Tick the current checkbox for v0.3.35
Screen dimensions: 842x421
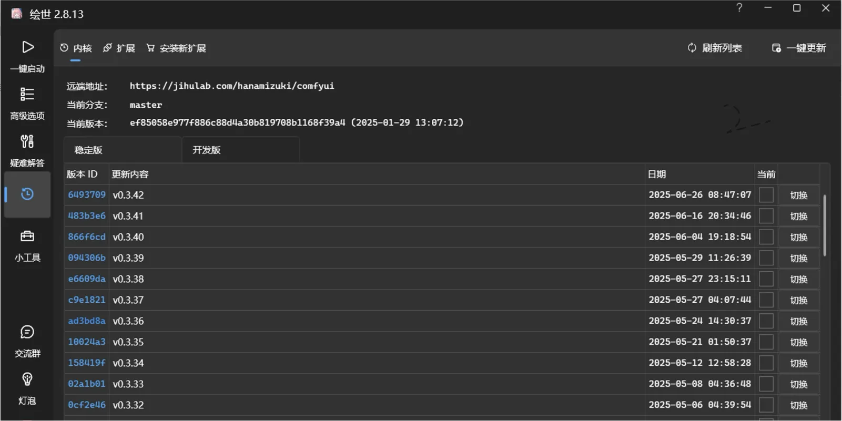click(x=766, y=342)
